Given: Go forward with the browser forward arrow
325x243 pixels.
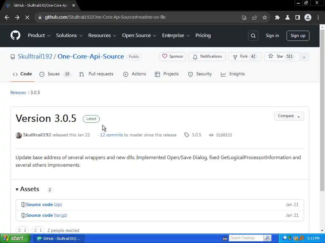Looking at the screenshot, I should (17, 17).
